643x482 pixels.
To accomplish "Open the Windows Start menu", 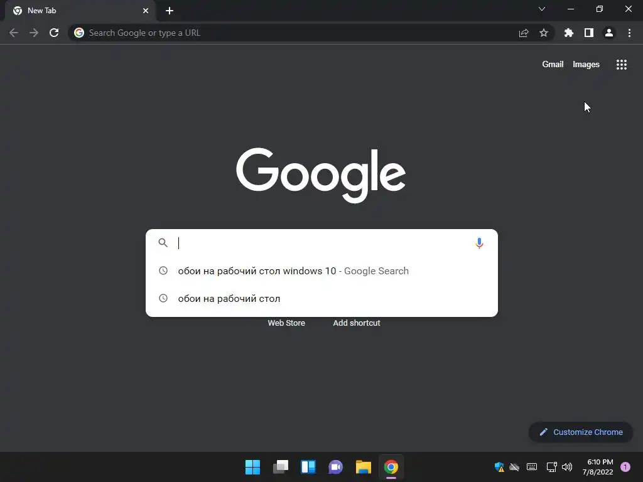I will click(x=252, y=467).
